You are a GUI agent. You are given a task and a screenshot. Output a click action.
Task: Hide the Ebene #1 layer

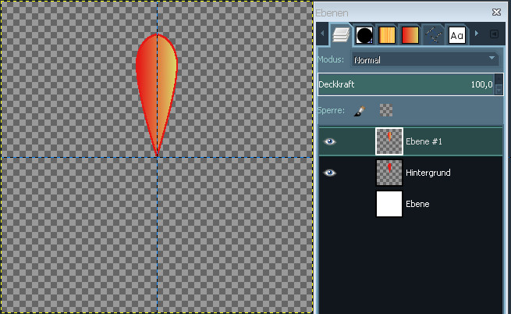[330, 141]
